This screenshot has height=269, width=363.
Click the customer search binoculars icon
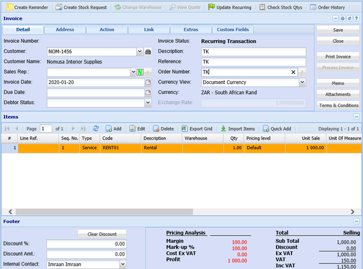coord(148,52)
